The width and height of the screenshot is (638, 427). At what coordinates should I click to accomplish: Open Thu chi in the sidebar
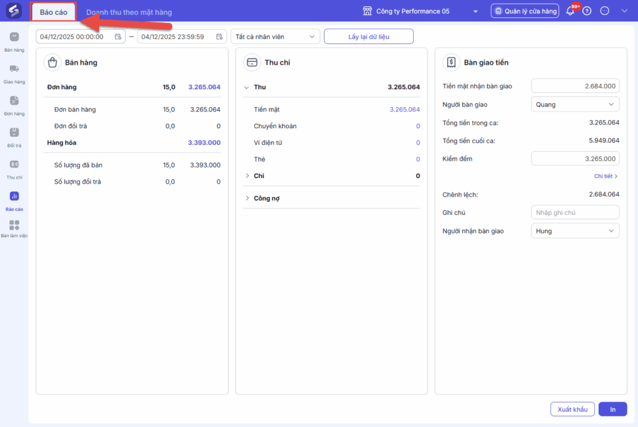click(x=14, y=164)
